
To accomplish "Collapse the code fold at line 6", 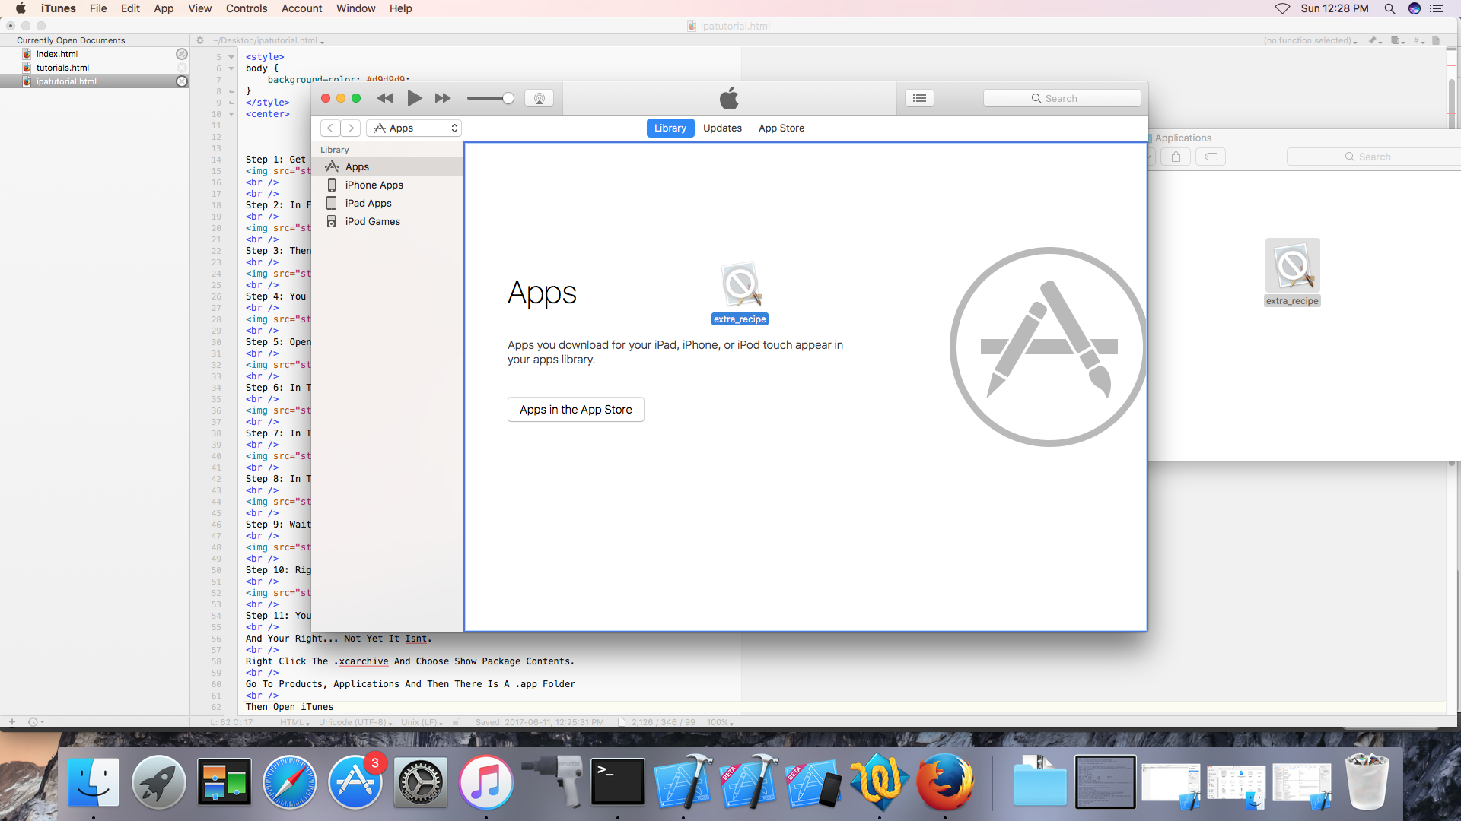I will 232,68.
